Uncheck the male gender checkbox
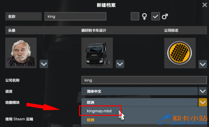This screenshot has height=127, width=209. [x=155, y=16]
